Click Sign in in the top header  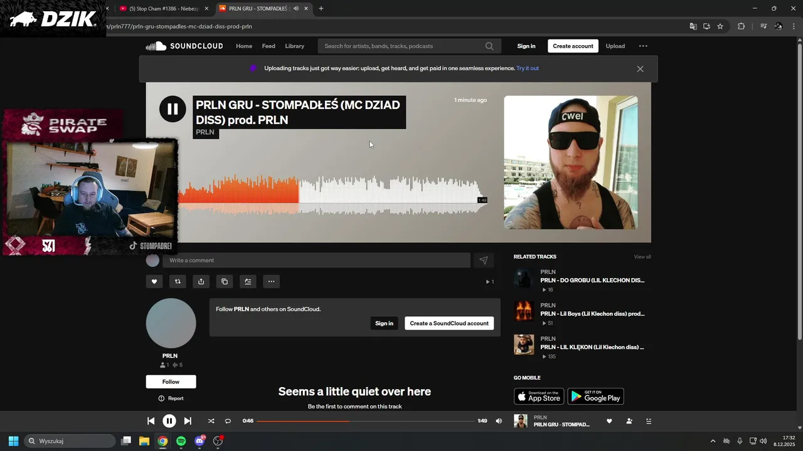pos(526,46)
